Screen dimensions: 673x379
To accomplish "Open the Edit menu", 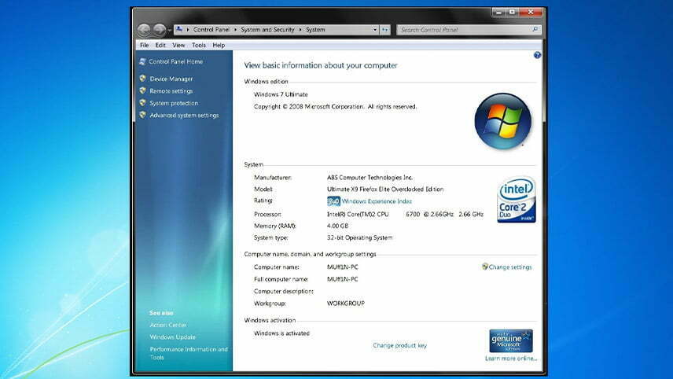I will tap(160, 45).
